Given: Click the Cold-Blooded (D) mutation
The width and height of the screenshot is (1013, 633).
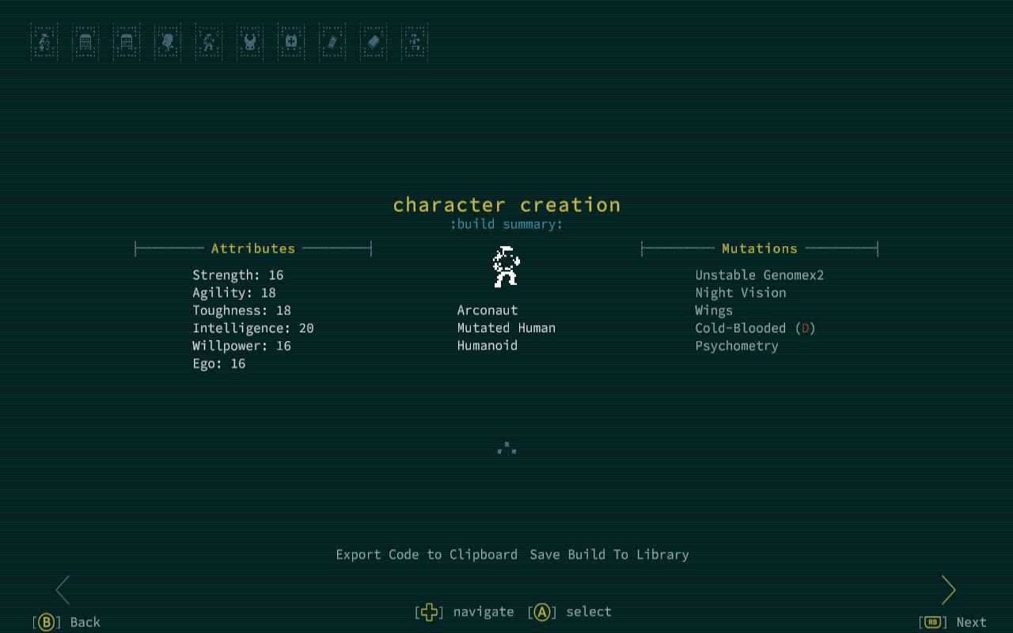Looking at the screenshot, I should pos(755,328).
